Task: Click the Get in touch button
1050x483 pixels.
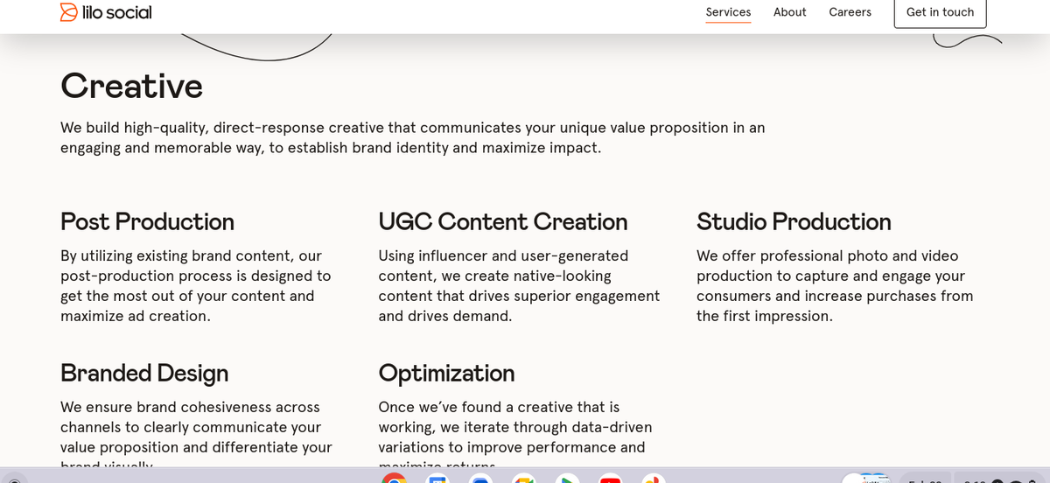Action: (x=940, y=12)
